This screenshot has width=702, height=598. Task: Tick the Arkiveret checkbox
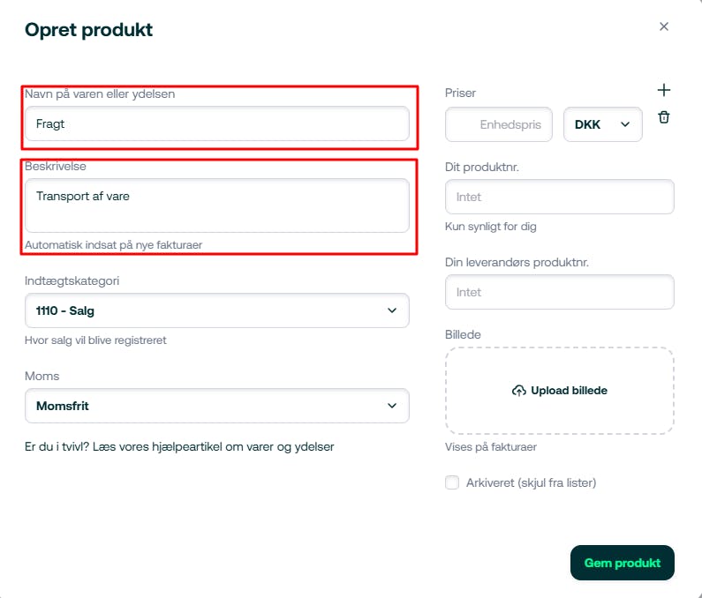pyautogui.click(x=452, y=482)
